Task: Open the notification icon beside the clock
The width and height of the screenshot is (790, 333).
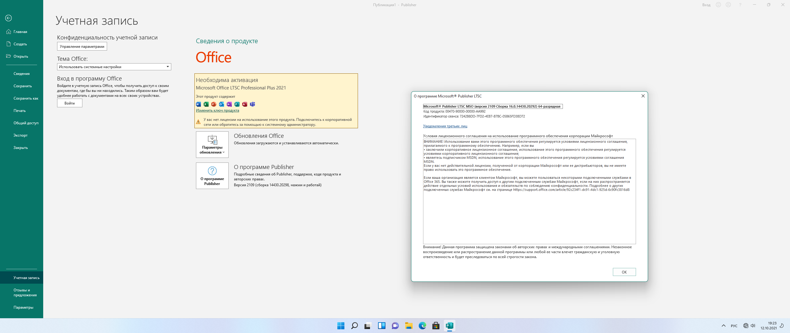Action: pyautogui.click(x=782, y=326)
